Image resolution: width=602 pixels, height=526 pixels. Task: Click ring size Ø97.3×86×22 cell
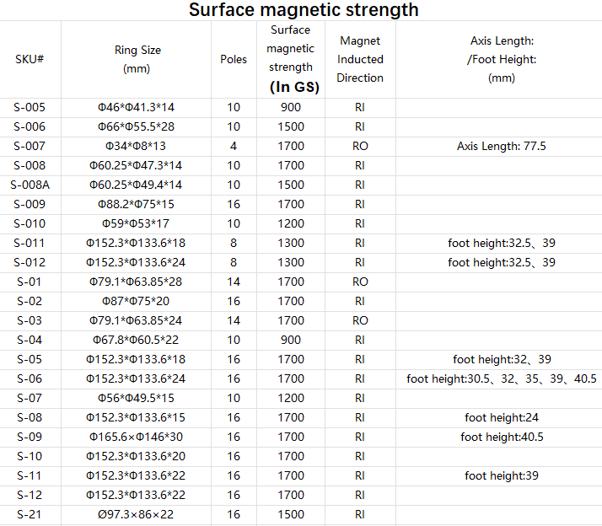(x=137, y=515)
